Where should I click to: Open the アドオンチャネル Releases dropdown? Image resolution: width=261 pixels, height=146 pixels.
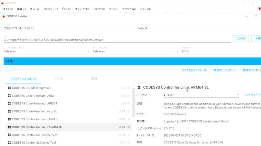coord(177,51)
